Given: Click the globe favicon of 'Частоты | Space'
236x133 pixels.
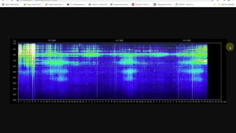Looking at the screenshot, I should pos(90,4).
